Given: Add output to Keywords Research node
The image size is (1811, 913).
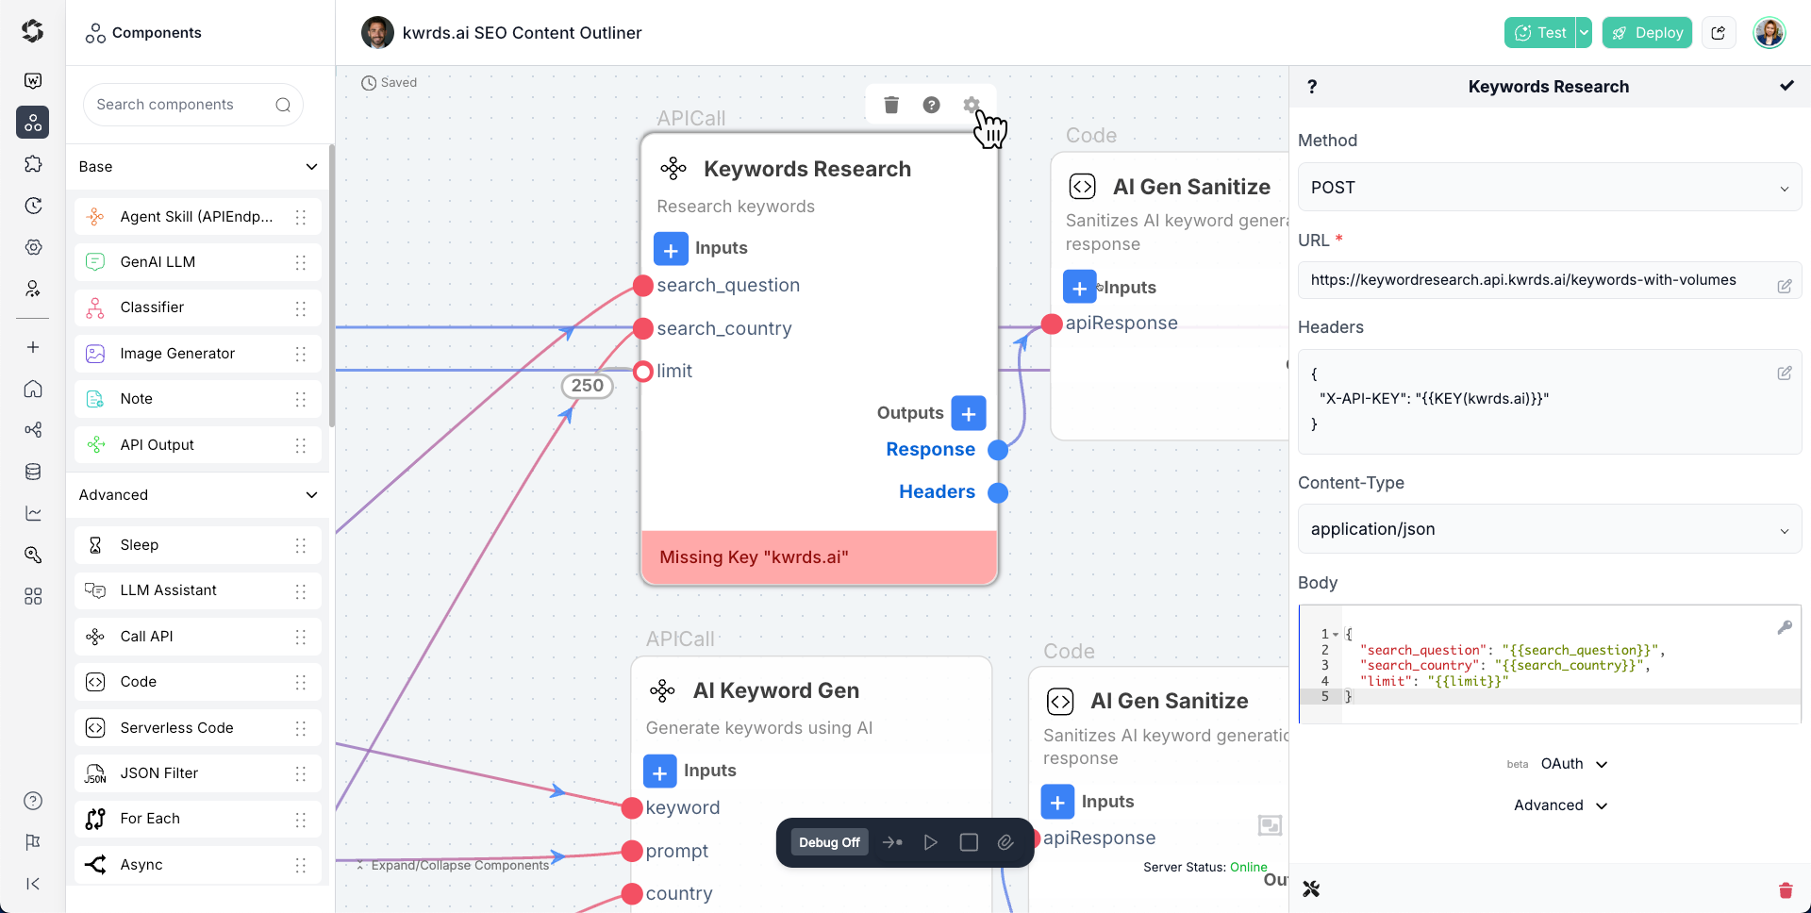Looking at the screenshot, I should click(x=969, y=413).
